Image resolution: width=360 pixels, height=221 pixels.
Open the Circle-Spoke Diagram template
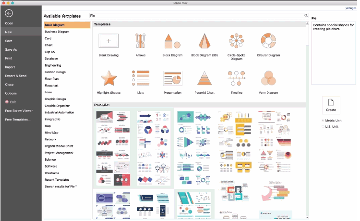[x=236, y=41]
